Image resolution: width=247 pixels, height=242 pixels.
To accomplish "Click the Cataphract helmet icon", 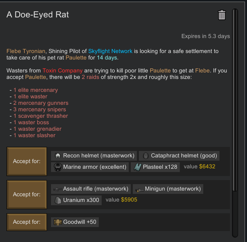I will pos(145,156).
